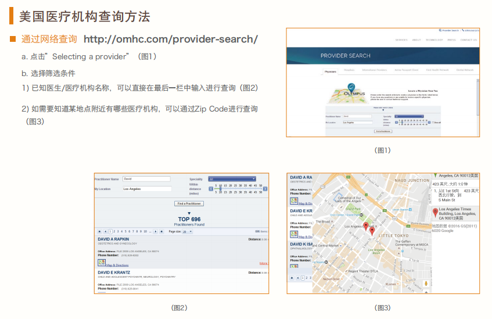Viewport: 492px width, 319px height.
Task: Click the Practitioner Name field containing David
Action: click(x=146, y=179)
